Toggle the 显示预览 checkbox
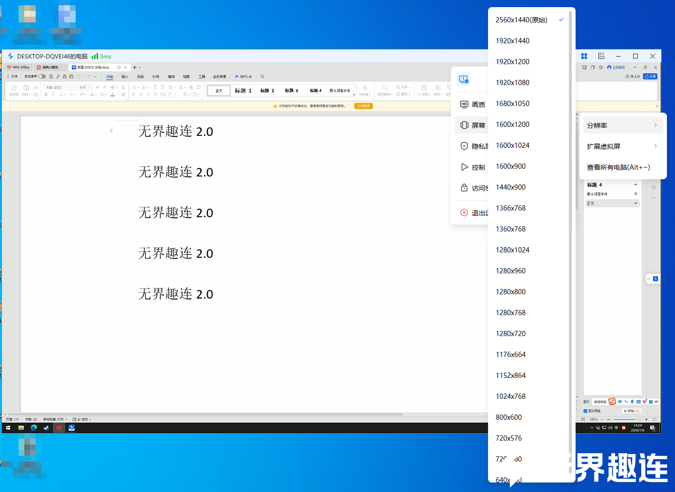 [585, 411]
